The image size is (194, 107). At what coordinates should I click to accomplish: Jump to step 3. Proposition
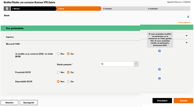123,9
